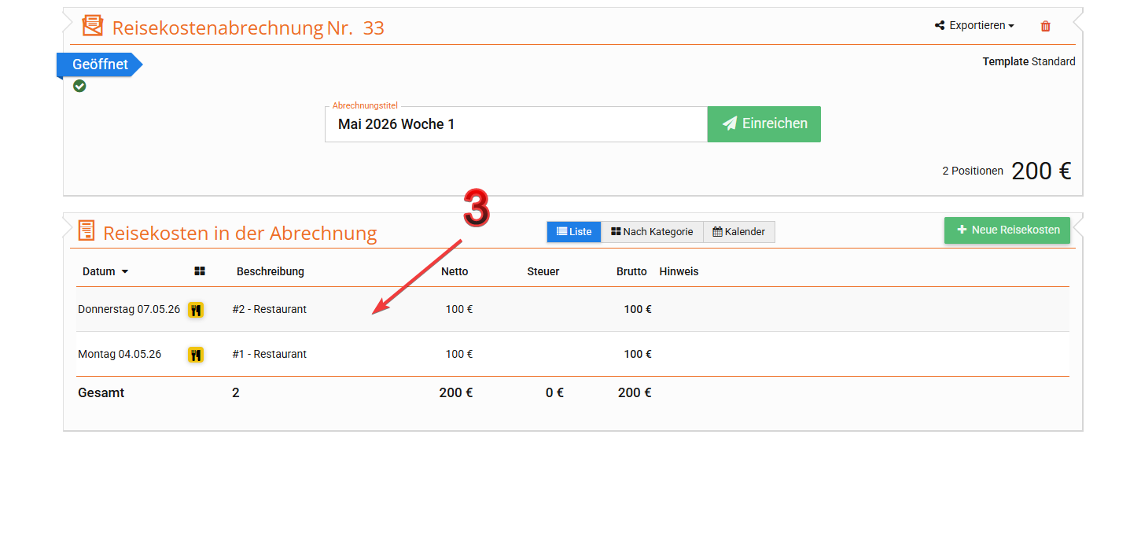This screenshot has width=1141, height=545.
Task: Click the red trash delete icon
Action: pos(1045,26)
